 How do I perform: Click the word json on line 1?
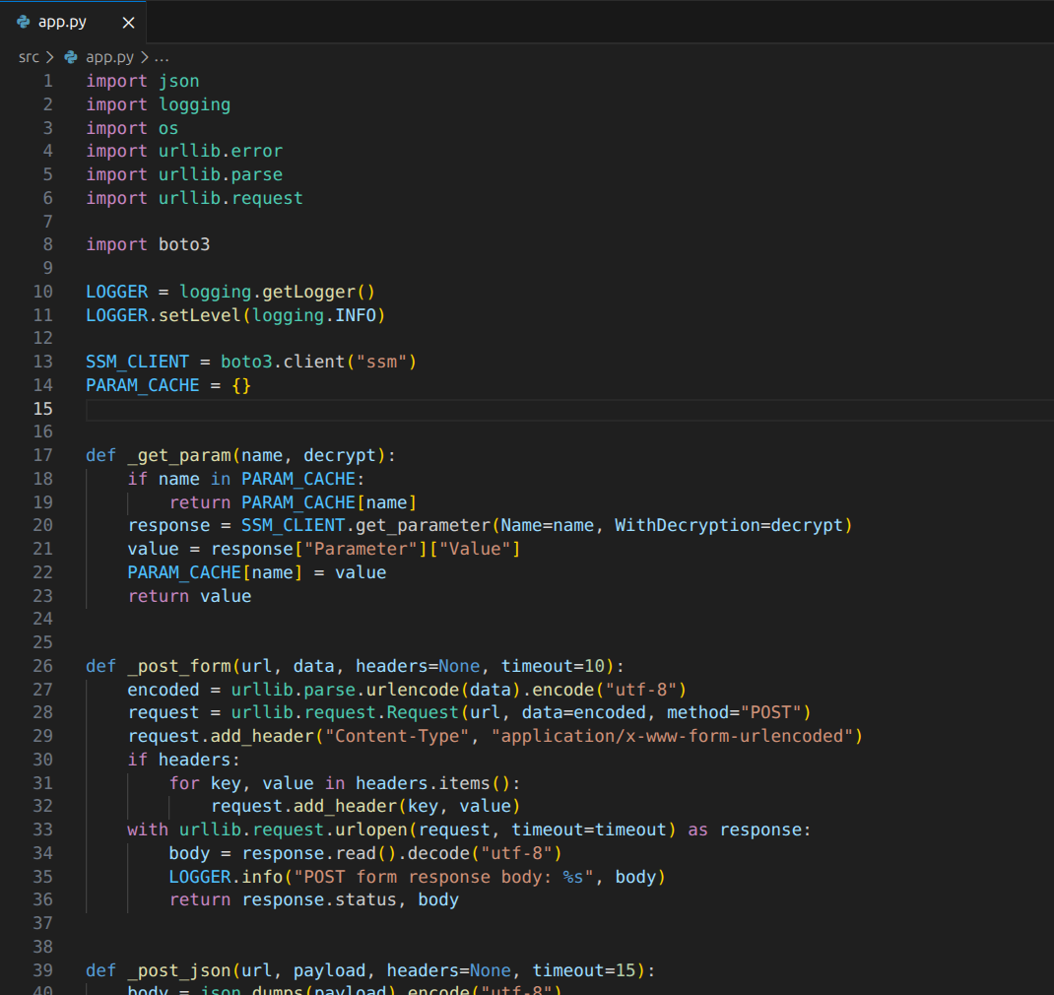point(179,82)
